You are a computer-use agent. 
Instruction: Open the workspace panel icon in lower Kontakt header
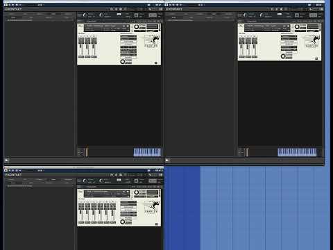[x=121, y=175]
